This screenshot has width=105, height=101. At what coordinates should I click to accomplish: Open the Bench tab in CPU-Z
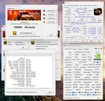91,6
